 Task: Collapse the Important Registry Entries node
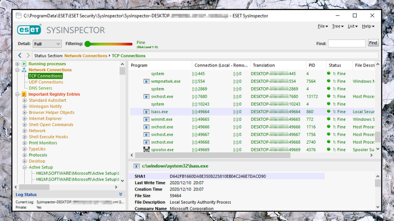pos(17,94)
